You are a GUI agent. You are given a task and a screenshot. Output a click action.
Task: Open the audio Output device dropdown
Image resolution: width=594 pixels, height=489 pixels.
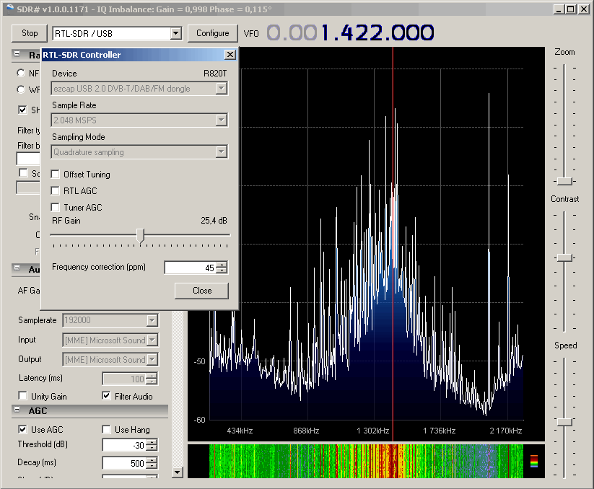[x=152, y=360]
